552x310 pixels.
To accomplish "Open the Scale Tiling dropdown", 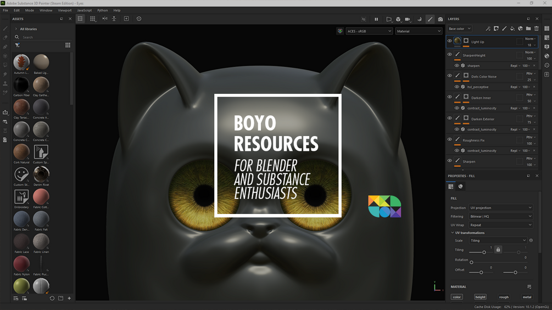I will 498,240.
